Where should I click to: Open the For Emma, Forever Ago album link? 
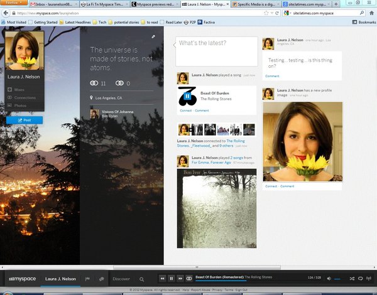click(211, 163)
